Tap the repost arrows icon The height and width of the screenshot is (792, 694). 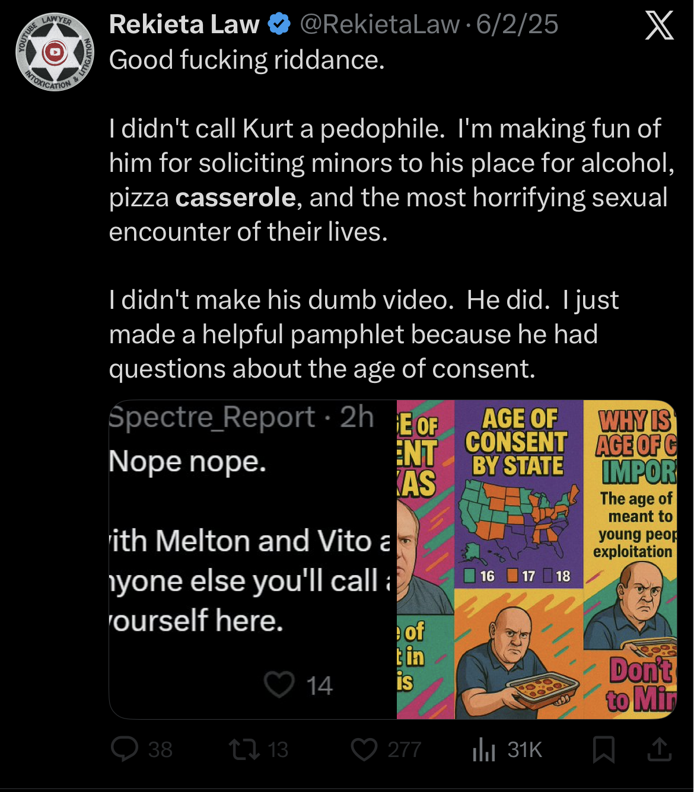coord(244,749)
